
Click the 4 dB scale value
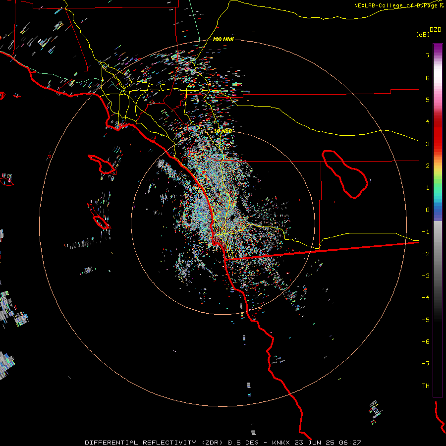[428, 122]
